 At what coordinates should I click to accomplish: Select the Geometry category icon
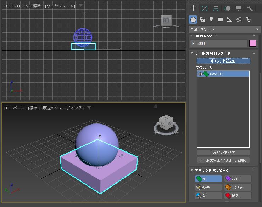pyautogui.click(x=193, y=20)
